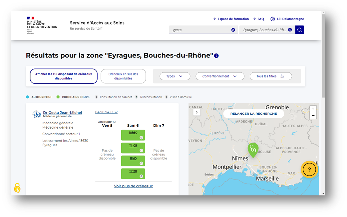
Task: Clear the 'gesta' search field text
Action: click(x=233, y=30)
